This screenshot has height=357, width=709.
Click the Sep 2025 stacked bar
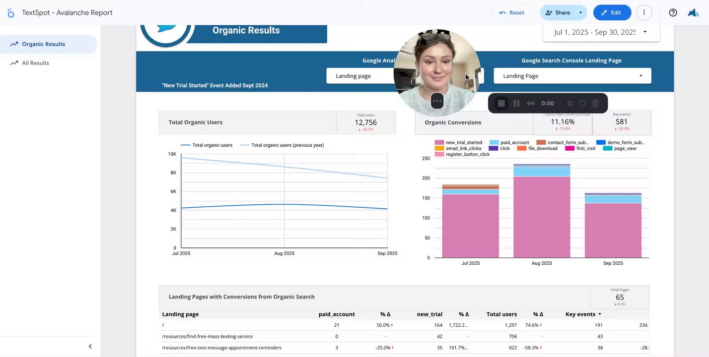(613, 226)
